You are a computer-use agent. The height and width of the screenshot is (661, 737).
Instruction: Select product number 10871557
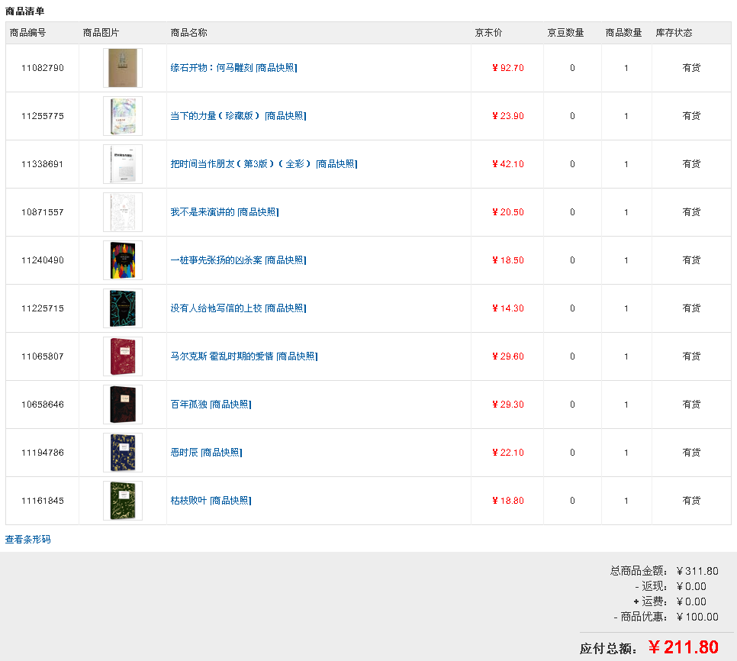pos(42,212)
